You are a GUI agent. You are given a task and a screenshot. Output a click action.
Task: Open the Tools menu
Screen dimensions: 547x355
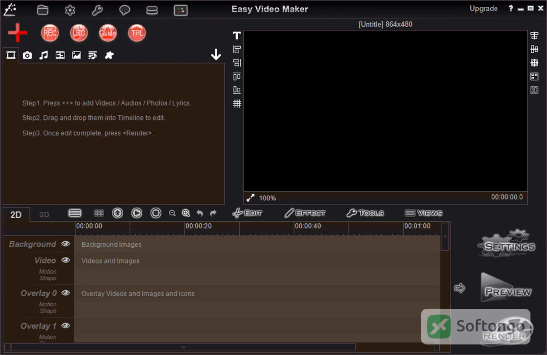(x=365, y=213)
